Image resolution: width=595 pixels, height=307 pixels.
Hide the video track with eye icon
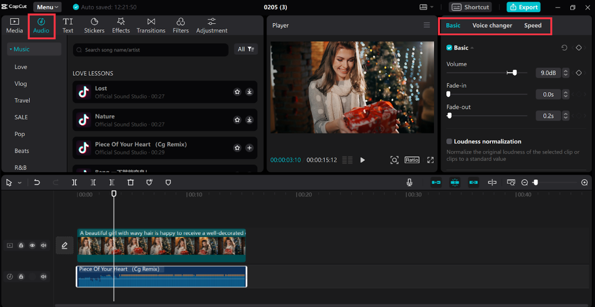point(32,246)
